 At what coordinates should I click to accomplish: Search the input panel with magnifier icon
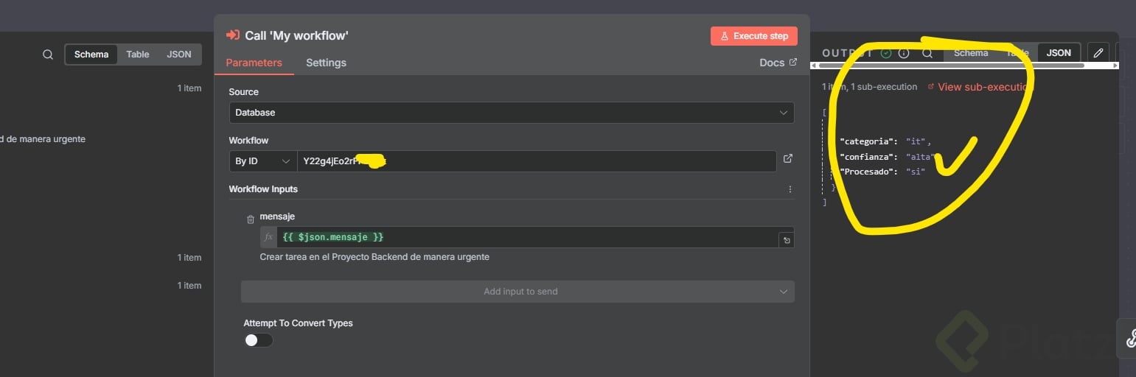click(x=48, y=54)
